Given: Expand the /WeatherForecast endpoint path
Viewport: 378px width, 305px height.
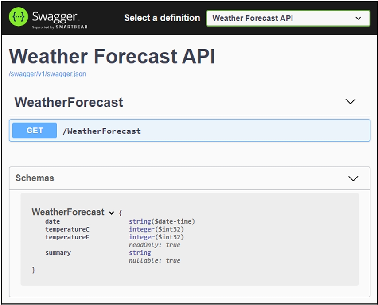Looking at the screenshot, I should pos(101,131).
